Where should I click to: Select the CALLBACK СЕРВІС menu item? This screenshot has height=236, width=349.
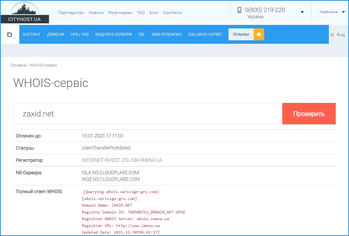tap(205, 34)
